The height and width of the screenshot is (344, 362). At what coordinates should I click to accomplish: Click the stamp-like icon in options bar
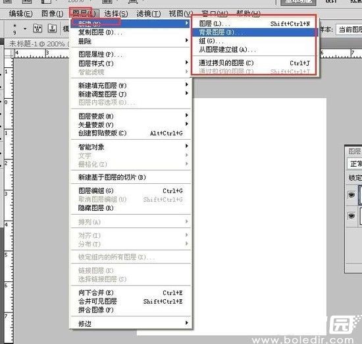pyautogui.click(x=52, y=28)
